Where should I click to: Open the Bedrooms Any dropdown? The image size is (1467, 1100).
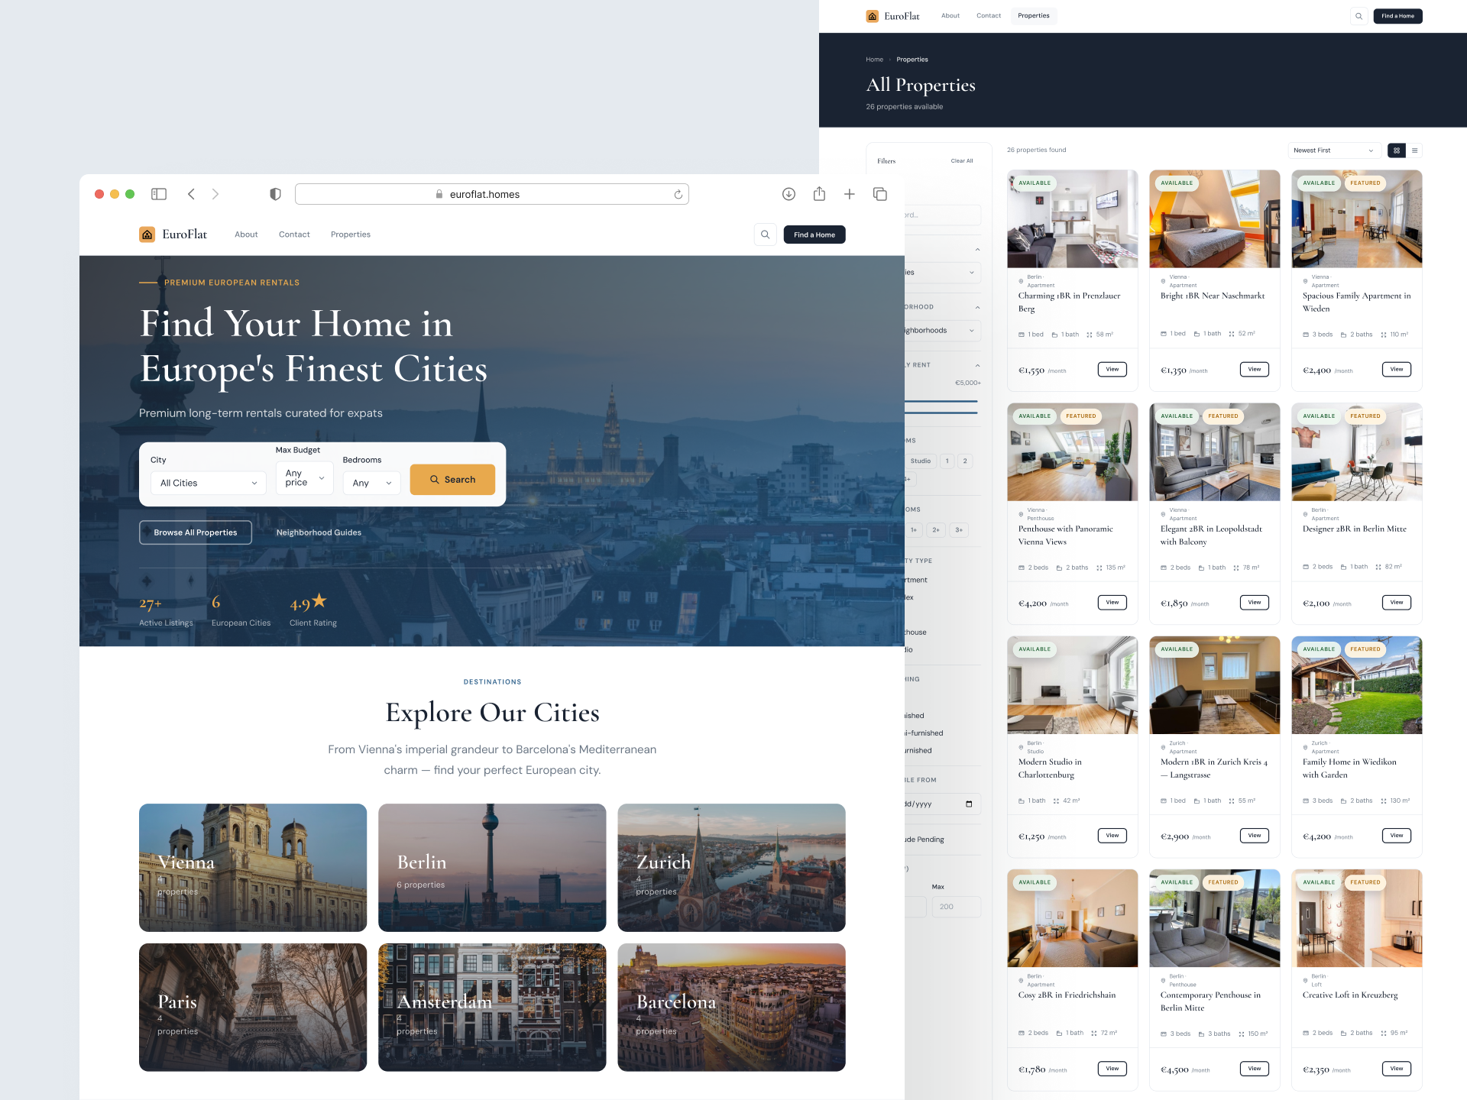(x=371, y=483)
